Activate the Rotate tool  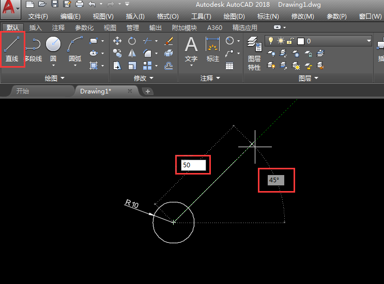tap(132, 41)
